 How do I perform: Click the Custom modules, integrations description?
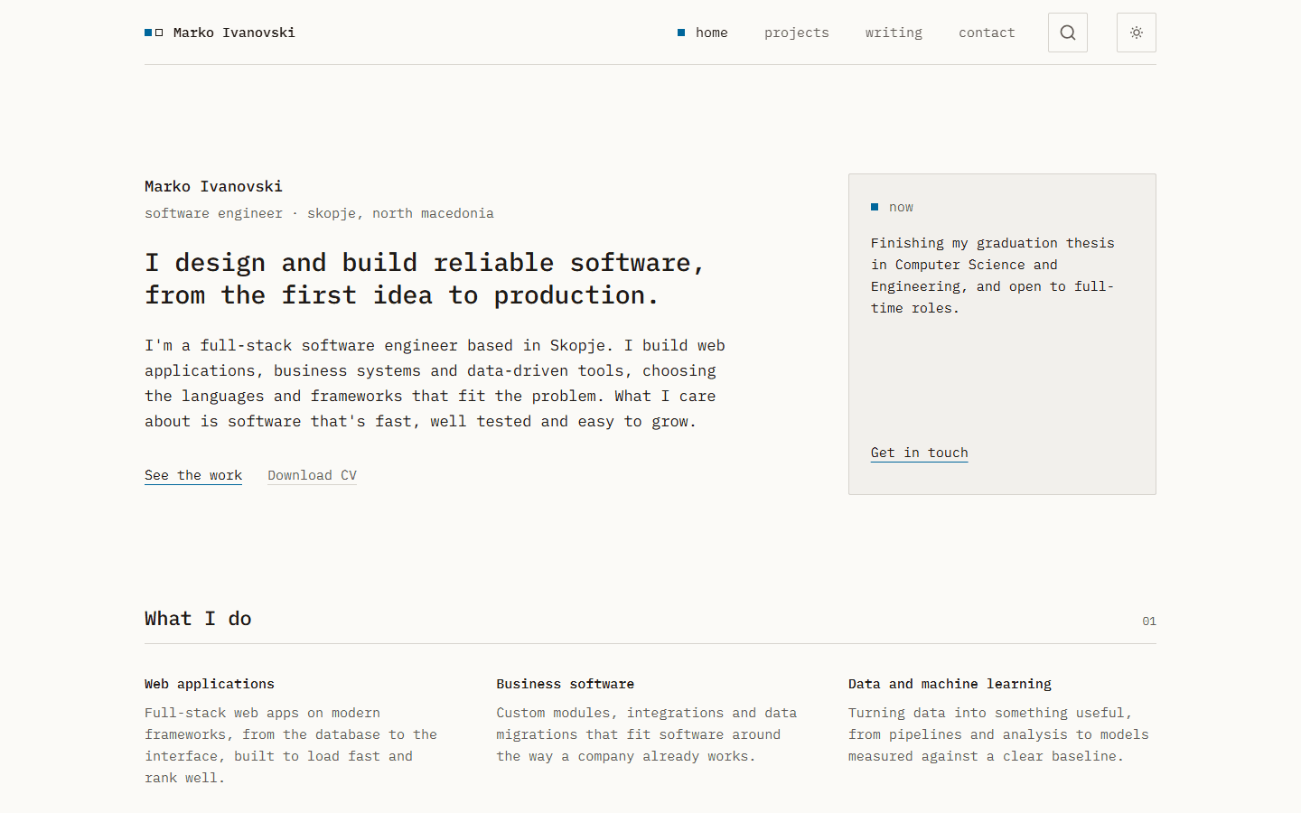[647, 734]
